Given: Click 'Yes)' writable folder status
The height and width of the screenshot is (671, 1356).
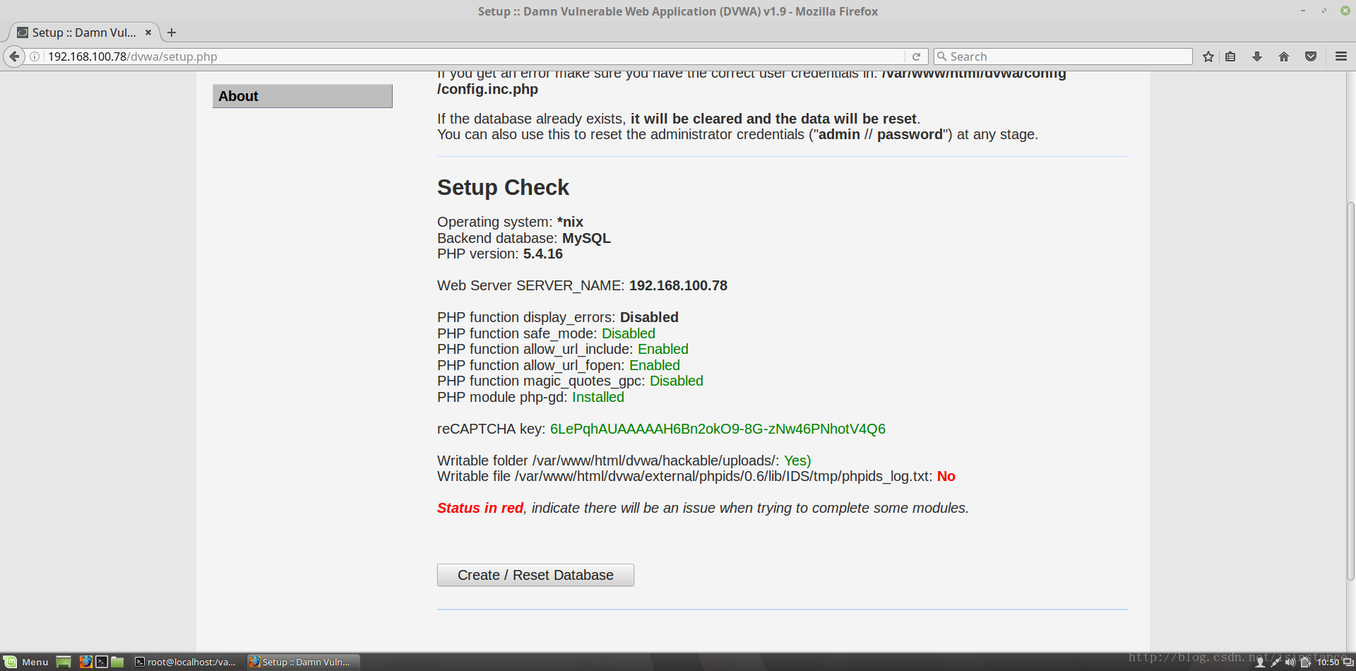Looking at the screenshot, I should coord(797,461).
